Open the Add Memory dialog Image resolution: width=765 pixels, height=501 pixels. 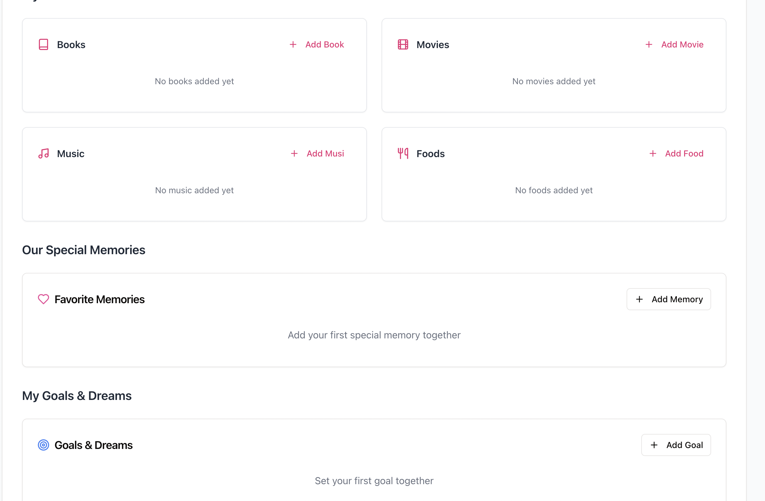click(x=669, y=299)
